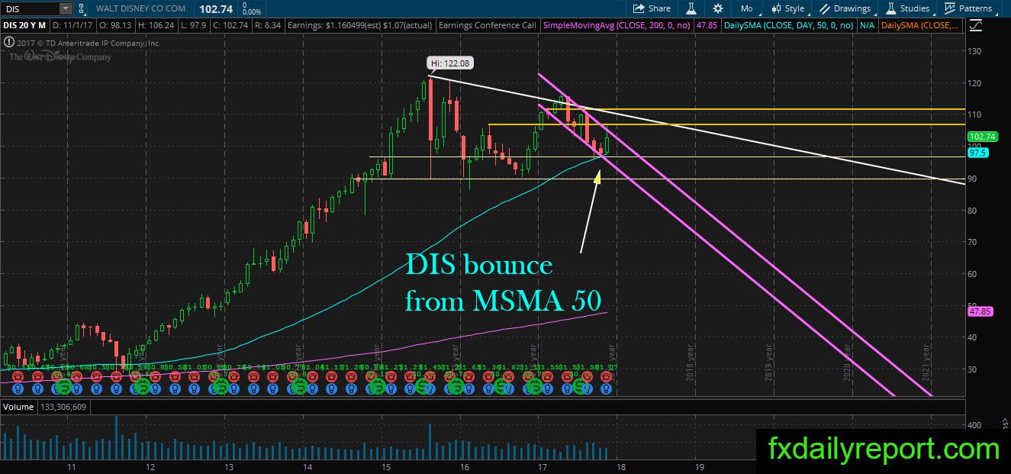Open the Drawings menu

pos(845,8)
